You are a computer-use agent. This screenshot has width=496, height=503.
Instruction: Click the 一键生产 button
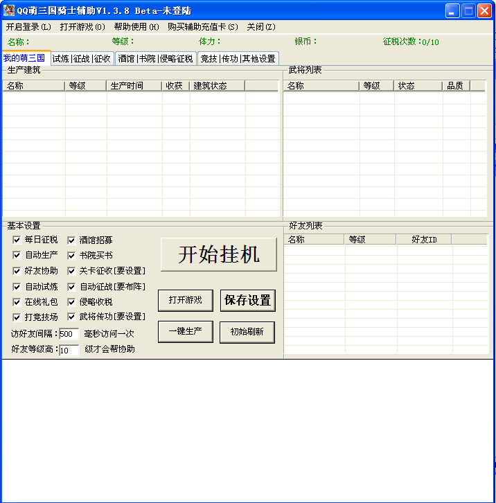coord(186,332)
